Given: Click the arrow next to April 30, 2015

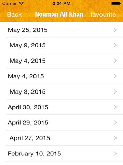Looking at the screenshot, I should coord(115,107).
